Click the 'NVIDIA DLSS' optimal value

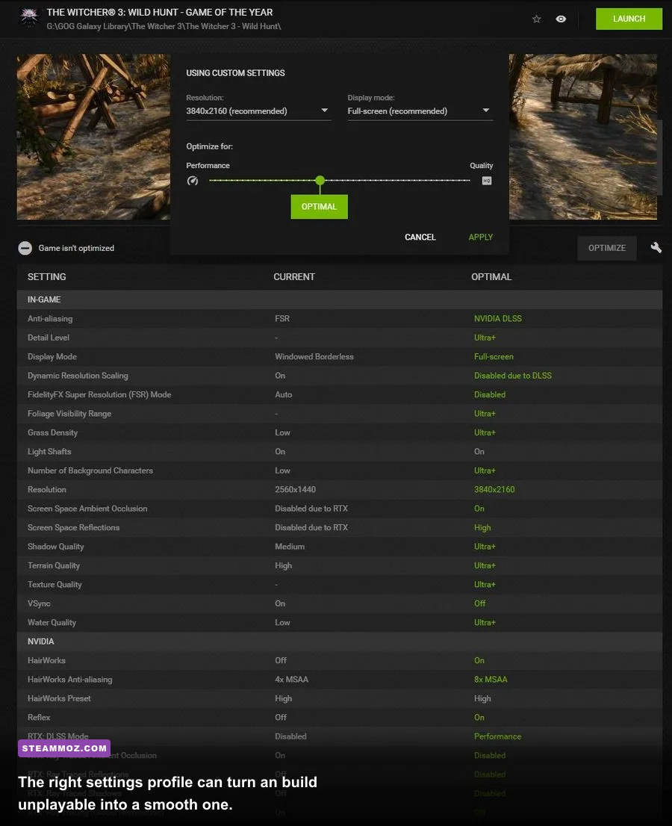pos(498,318)
